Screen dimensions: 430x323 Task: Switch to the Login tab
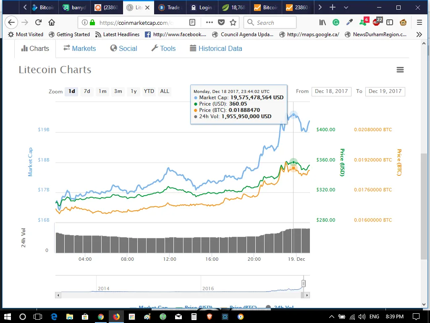pos(202,8)
